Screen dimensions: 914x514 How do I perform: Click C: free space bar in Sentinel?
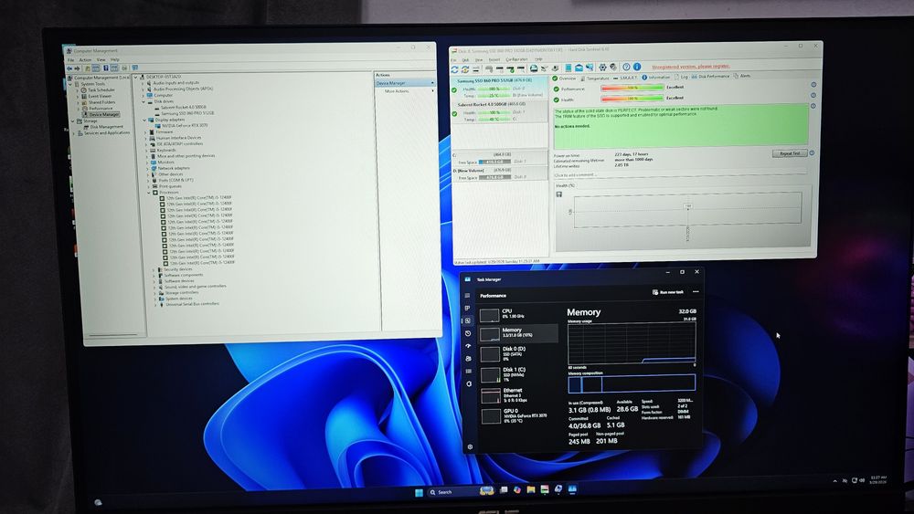pos(494,162)
